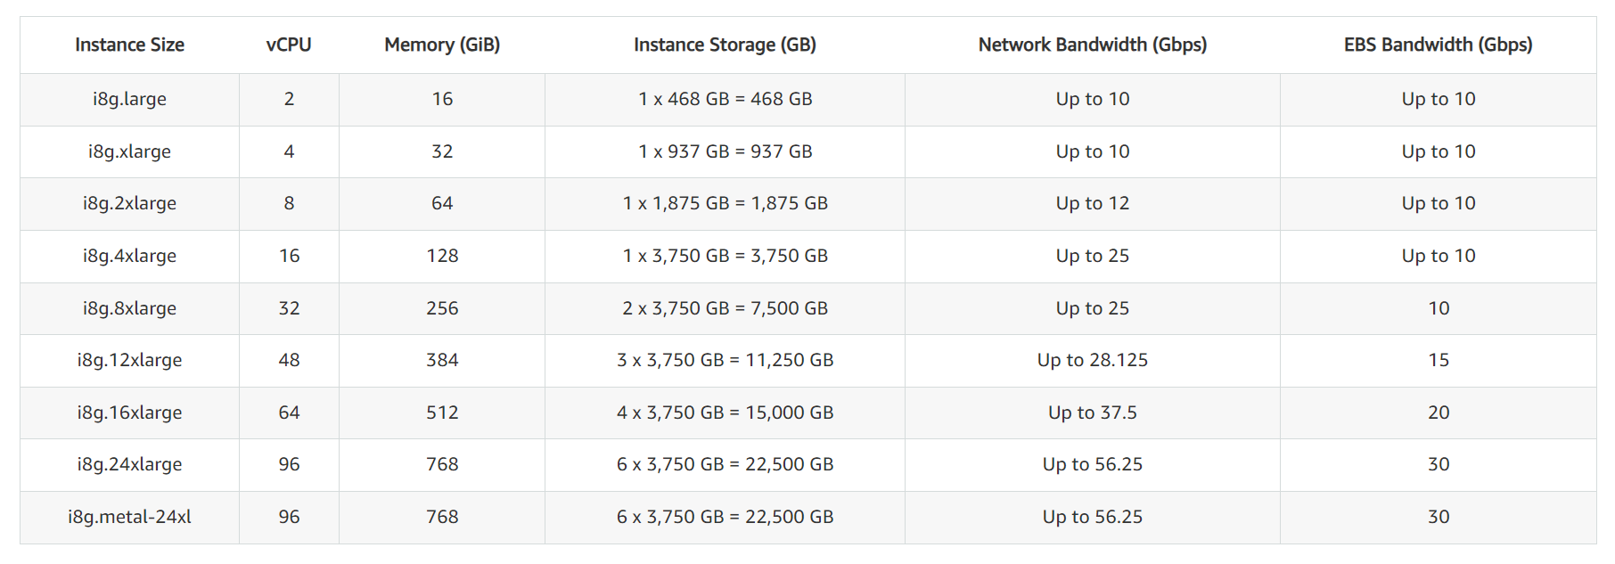Click the 11,250 GB storage cell
Image resolution: width=1615 pixels, height=564 pixels.
[725, 360]
